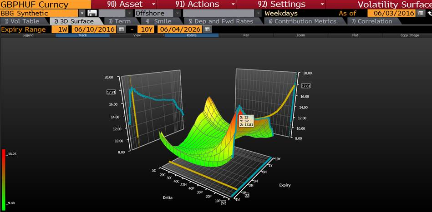The width and height of the screenshot is (432, 212).
Task: Open the As of date calendar picker
Action: point(421,13)
